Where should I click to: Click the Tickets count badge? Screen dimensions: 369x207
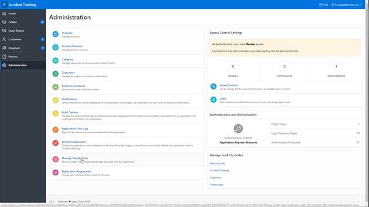point(42,22)
